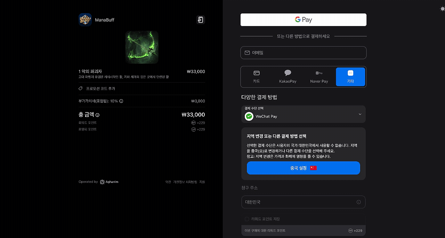
Task: Click the Google Pay button
Action: pyautogui.click(x=303, y=20)
